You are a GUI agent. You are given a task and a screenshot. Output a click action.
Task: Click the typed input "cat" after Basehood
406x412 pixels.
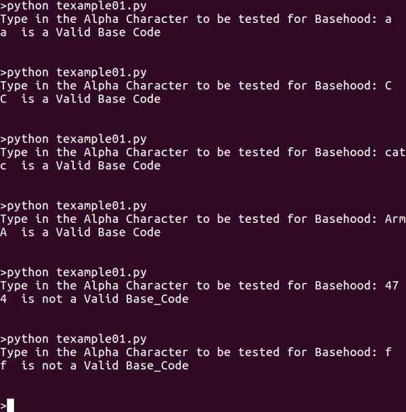pyautogui.click(x=394, y=152)
